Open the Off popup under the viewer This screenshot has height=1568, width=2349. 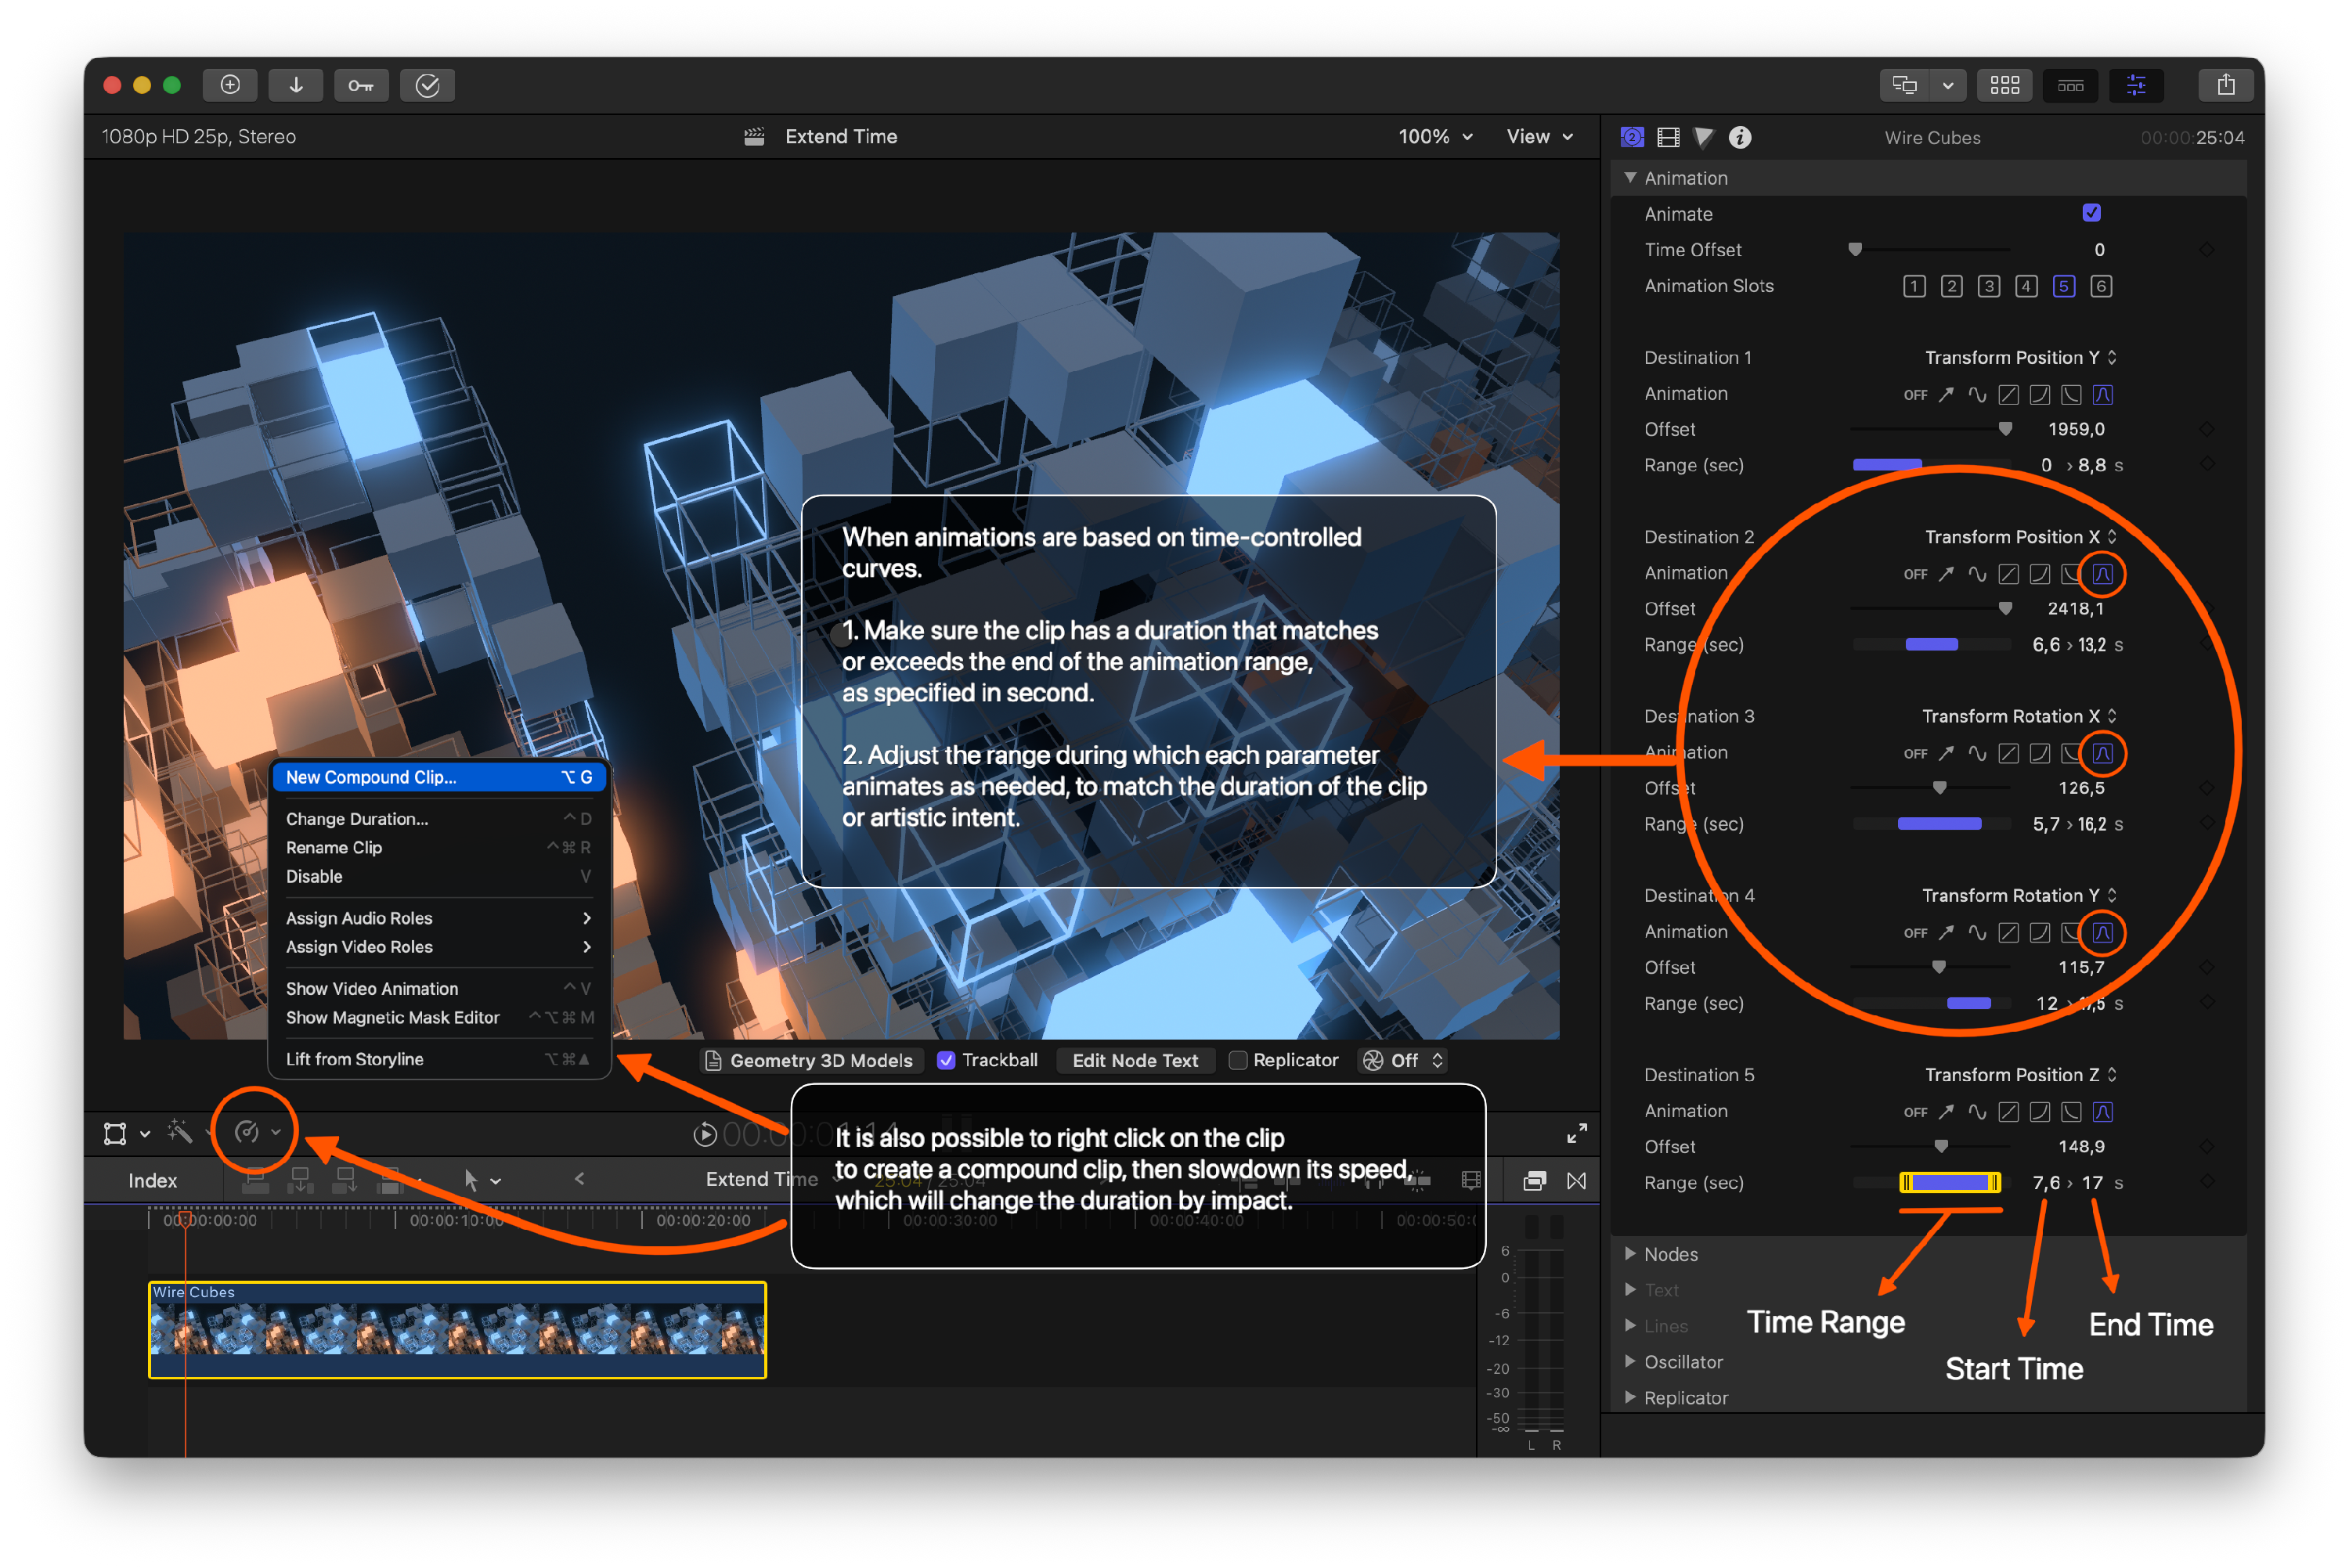pyautogui.click(x=1404, y=1061)
